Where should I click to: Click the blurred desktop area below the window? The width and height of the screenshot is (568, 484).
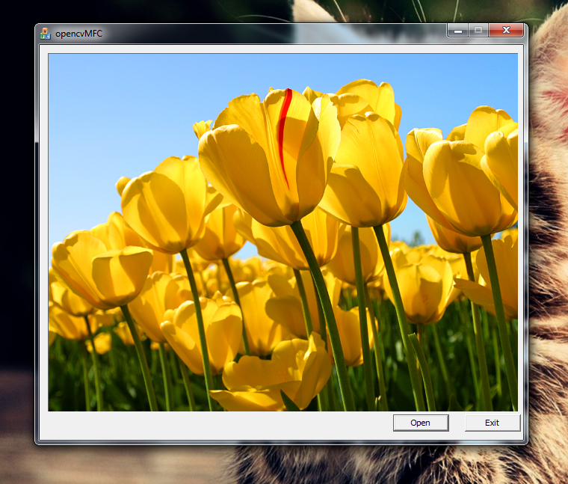[x=112, y=465]
